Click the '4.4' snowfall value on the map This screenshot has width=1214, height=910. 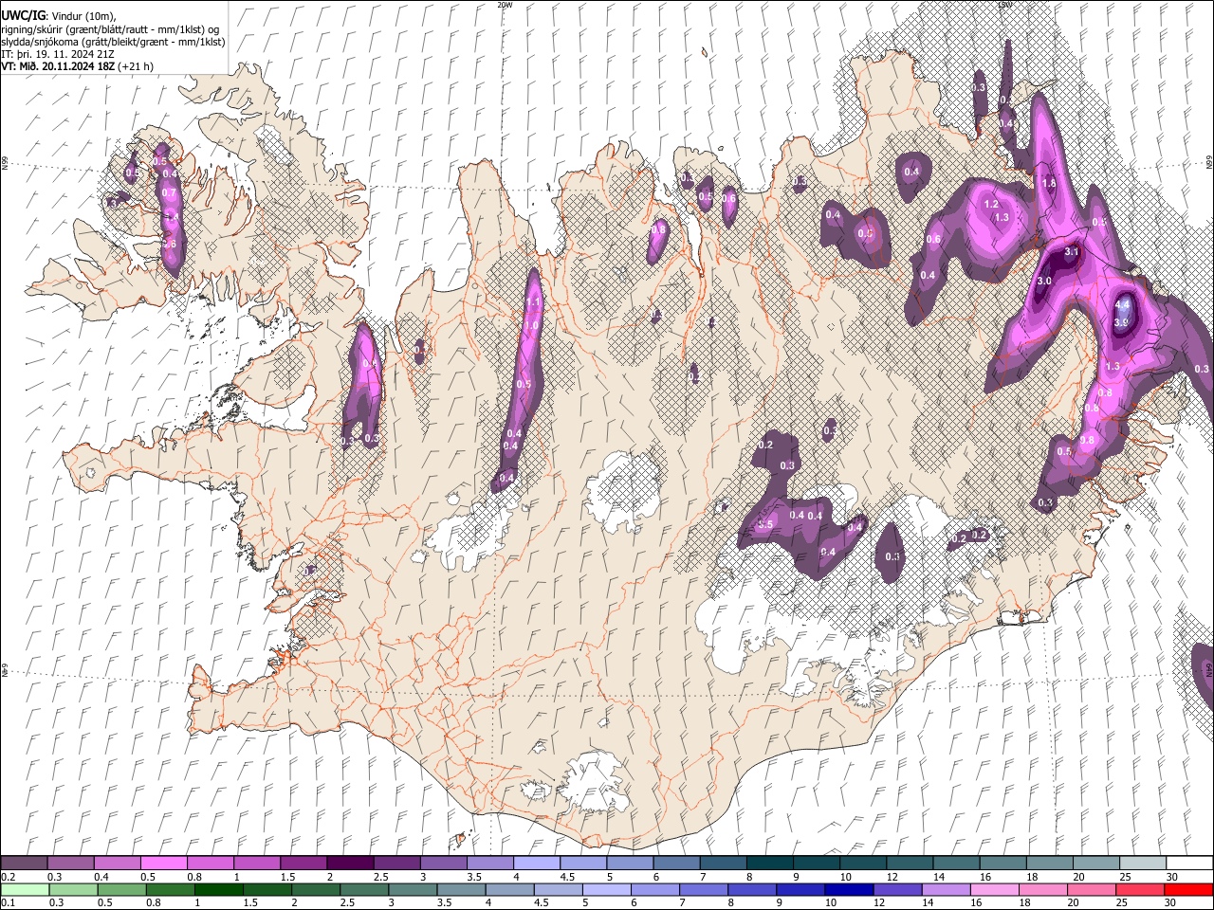(1123, 304)
